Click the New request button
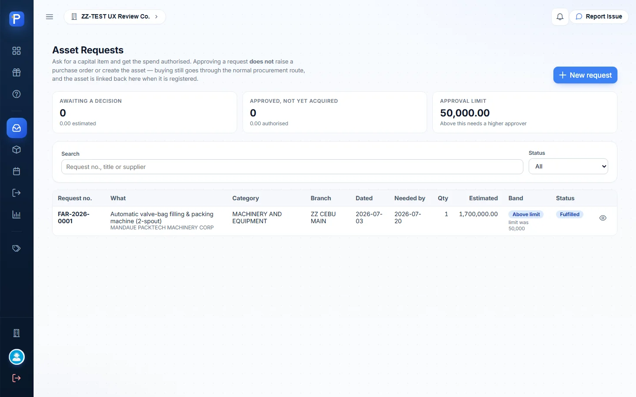 click(x=585, y=75)
